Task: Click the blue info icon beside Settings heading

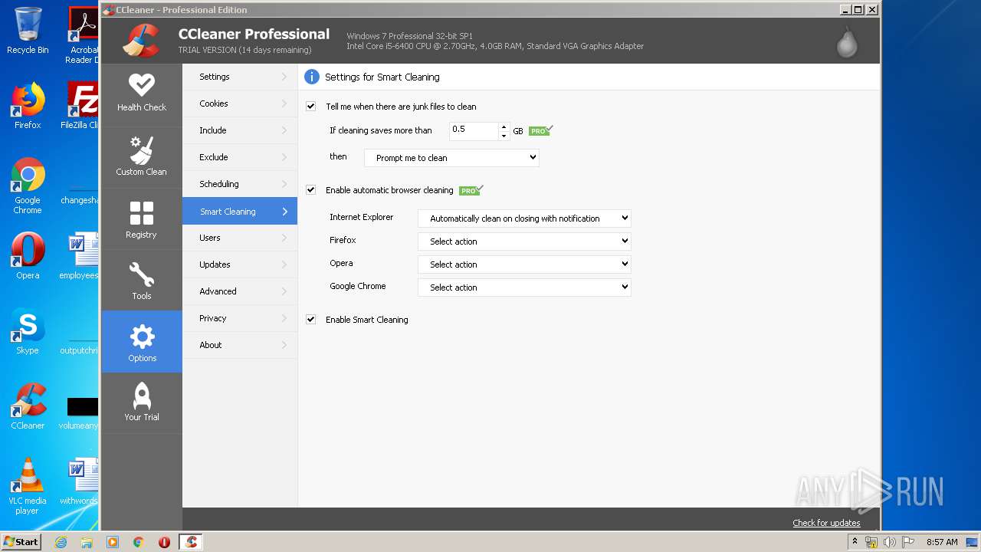Action: coord(312,77)
